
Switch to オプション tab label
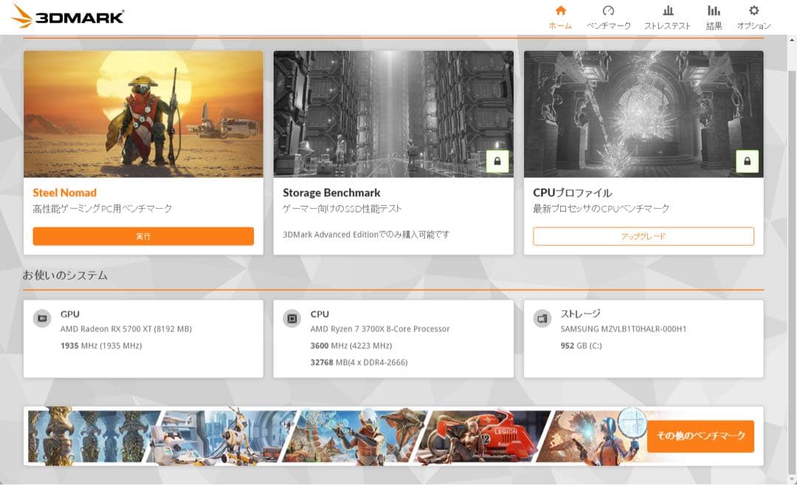(x=753, y=26)
